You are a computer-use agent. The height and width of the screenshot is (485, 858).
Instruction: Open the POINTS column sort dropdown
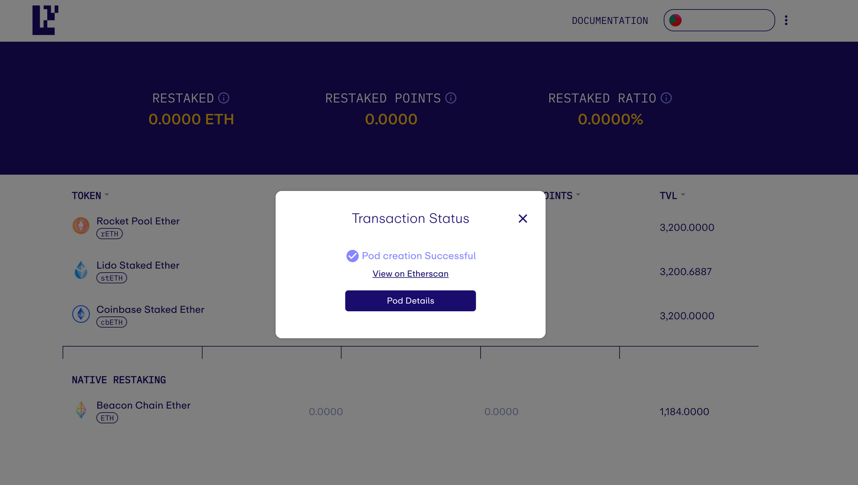point(578,195)
